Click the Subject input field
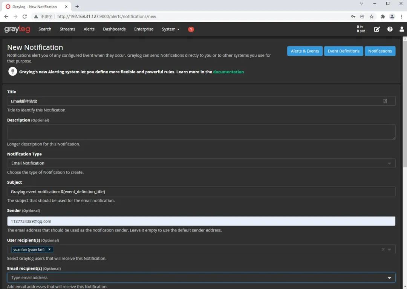The image size is (407, 289). (201, 192)
